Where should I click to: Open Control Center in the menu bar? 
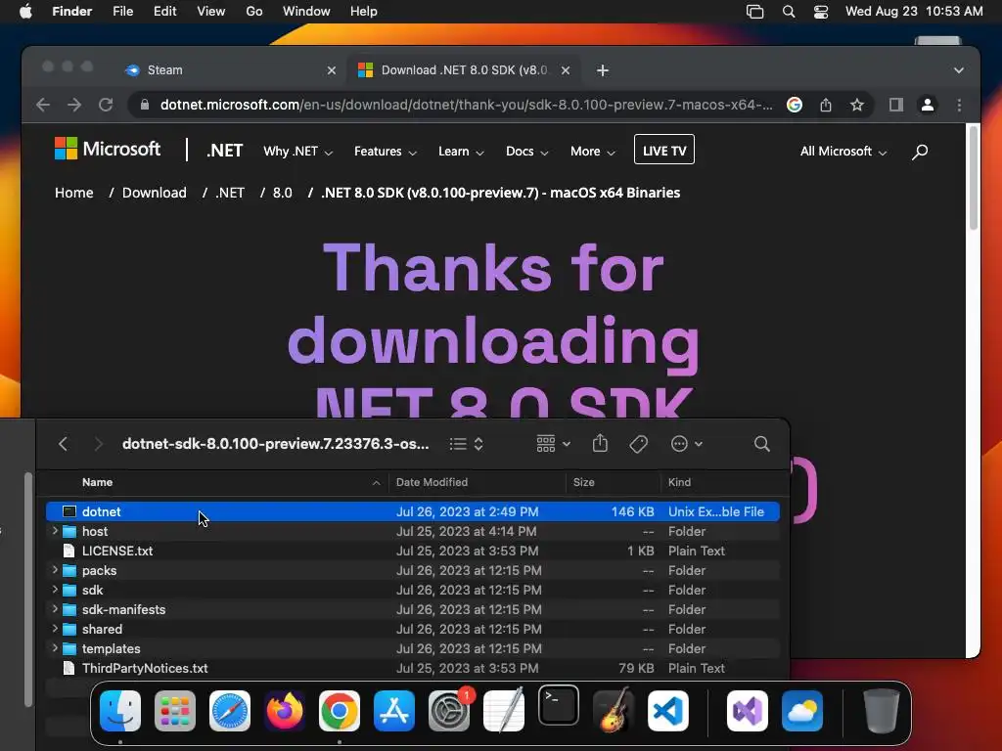click(x=821, y=12)
